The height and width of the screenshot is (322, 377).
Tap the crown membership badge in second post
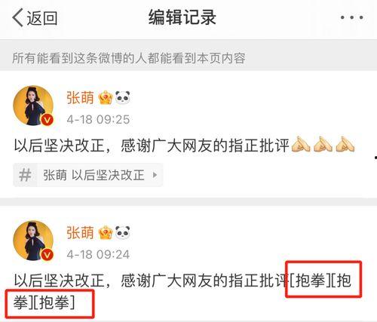click(x=106, y=233)
